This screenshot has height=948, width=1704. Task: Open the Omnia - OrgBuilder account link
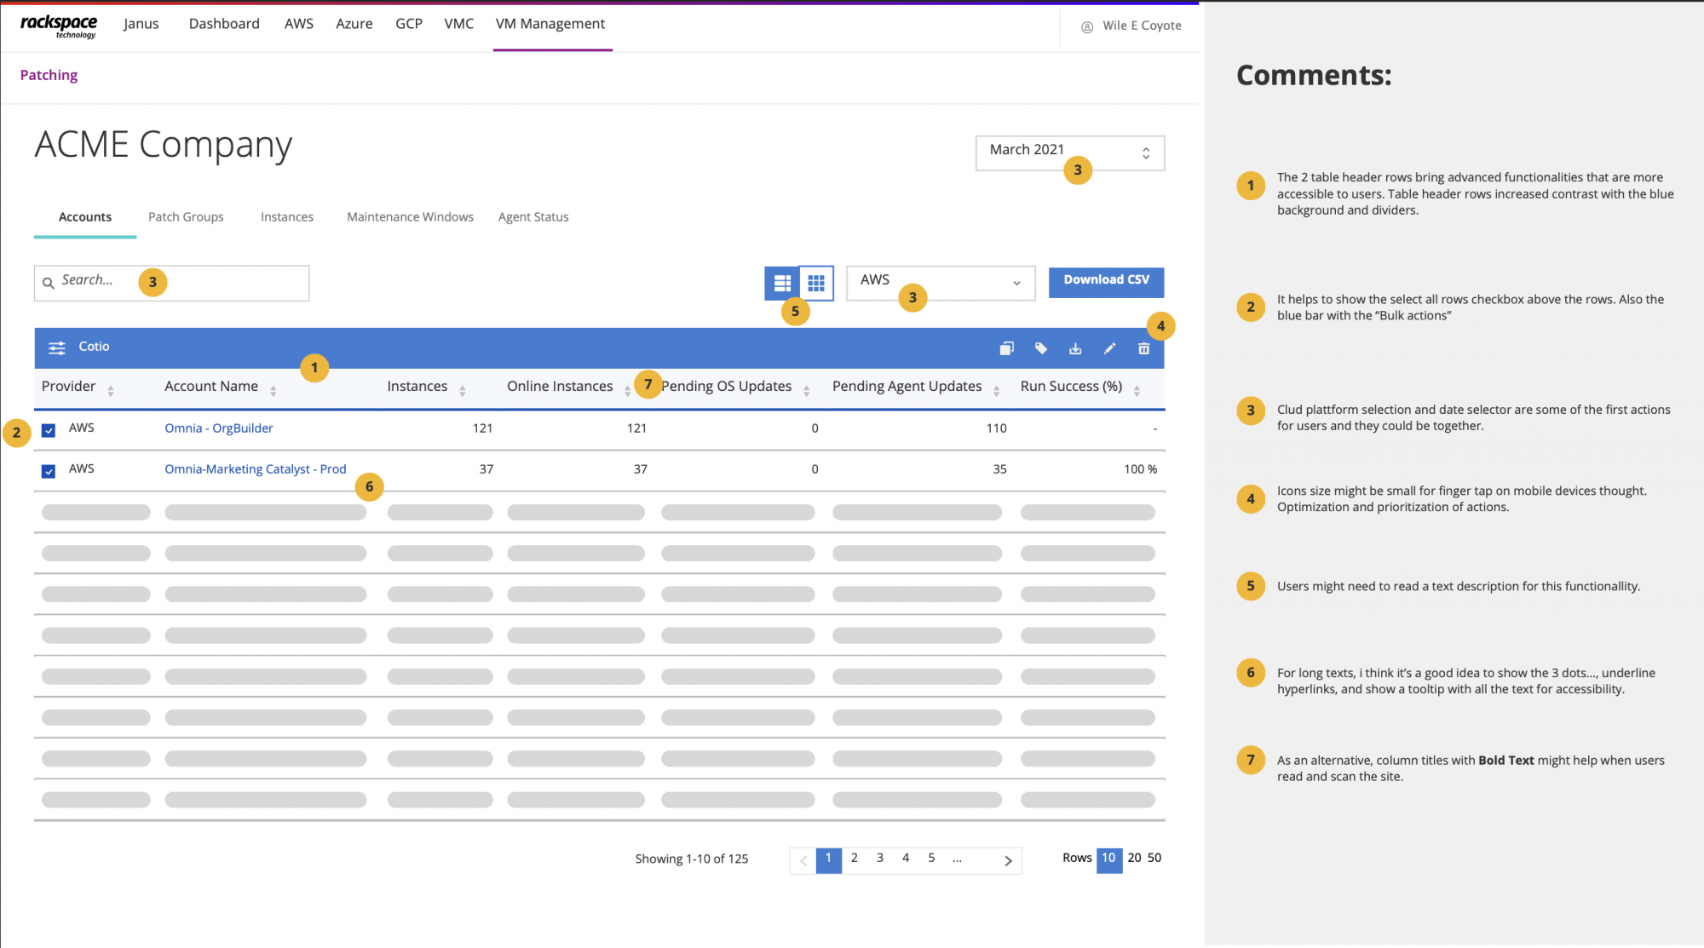tap(218, 428)
